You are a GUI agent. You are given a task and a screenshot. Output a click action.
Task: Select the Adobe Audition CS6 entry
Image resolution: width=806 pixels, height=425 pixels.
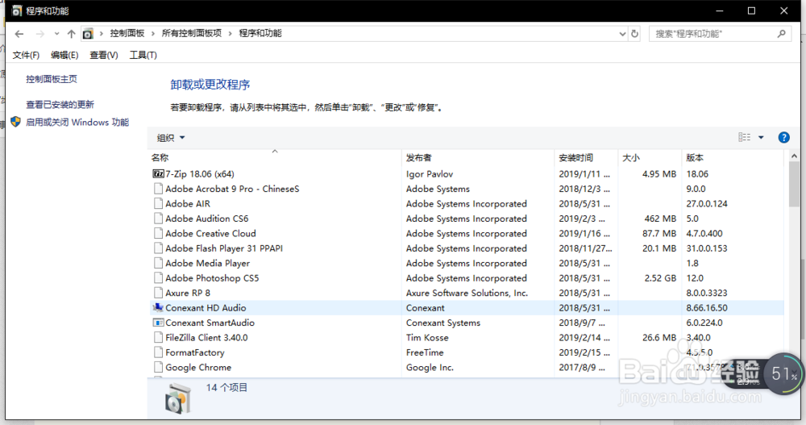click(206, 219)
